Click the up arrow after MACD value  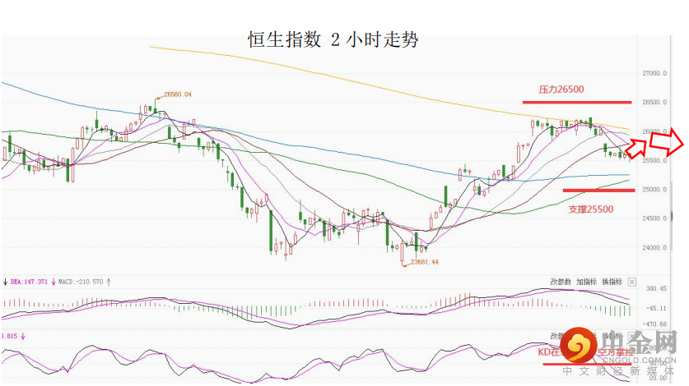point(109,282)
